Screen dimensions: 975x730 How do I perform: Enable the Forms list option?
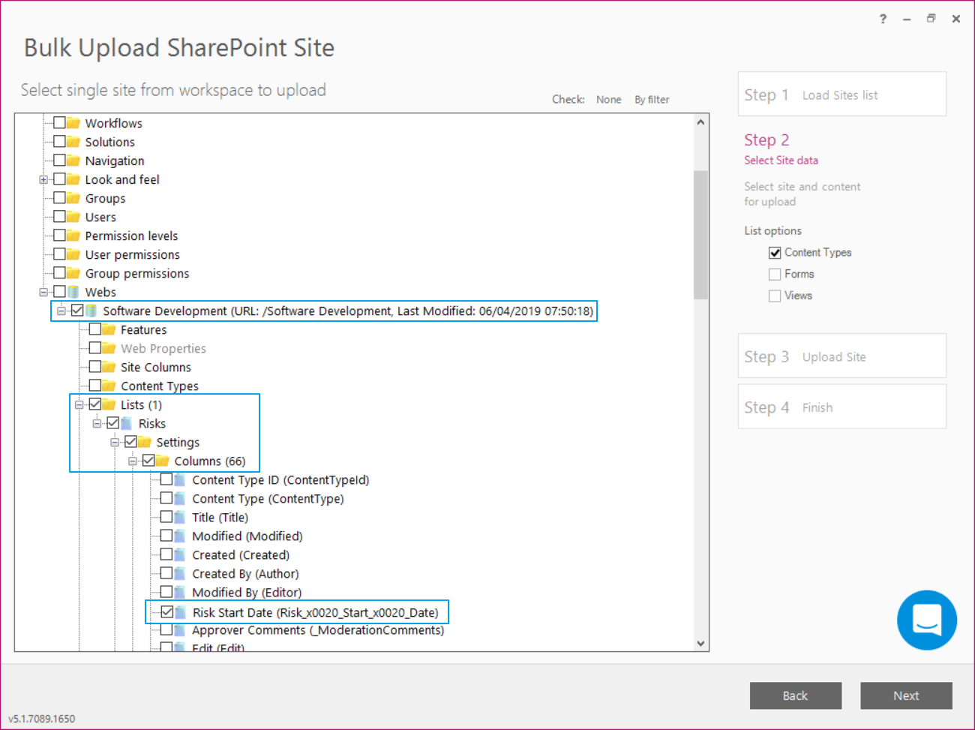tap(775, 275)
